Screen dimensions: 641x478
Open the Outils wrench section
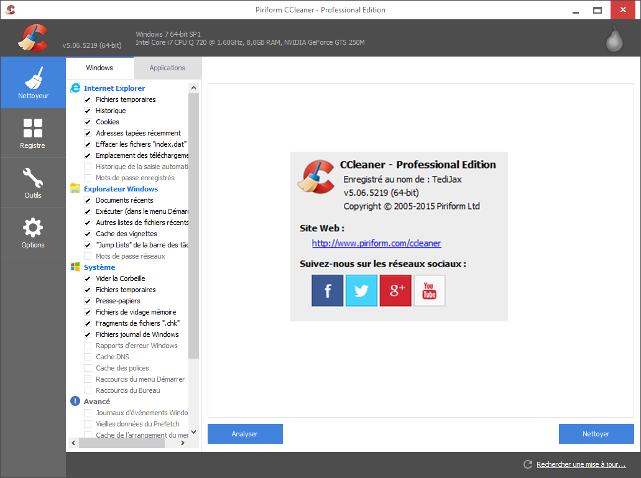coord(33,183)
